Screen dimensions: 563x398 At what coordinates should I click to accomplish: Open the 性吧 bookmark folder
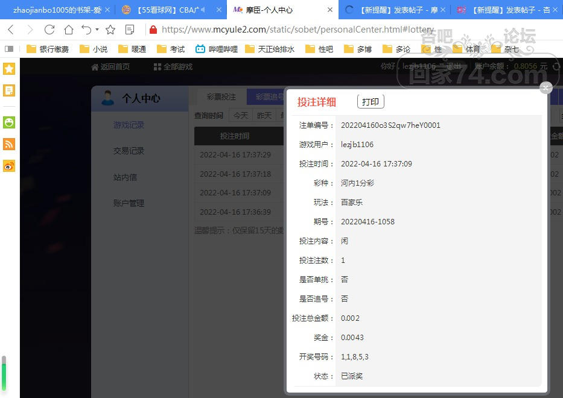[x=319, y=49]
